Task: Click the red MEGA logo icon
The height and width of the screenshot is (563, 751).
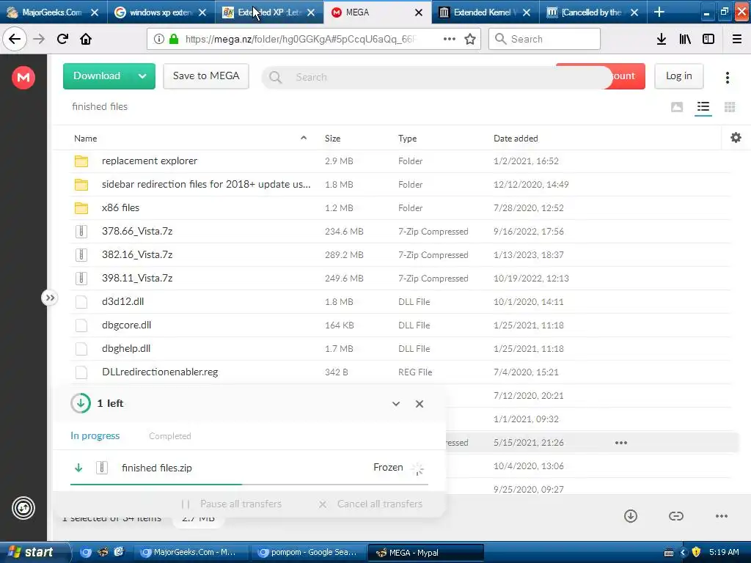Action: [23, 77]
